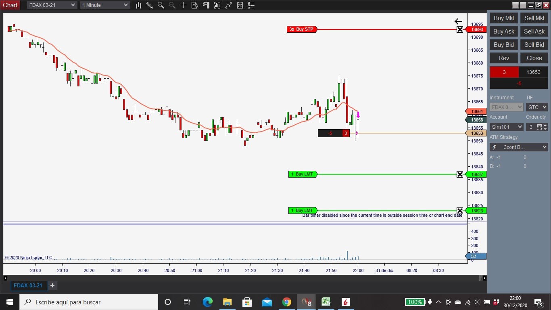Open the Chart Trader Instrument dropdown
This screenshot has width=551, height=310.
pyautogui.click(x=506, y=107)
